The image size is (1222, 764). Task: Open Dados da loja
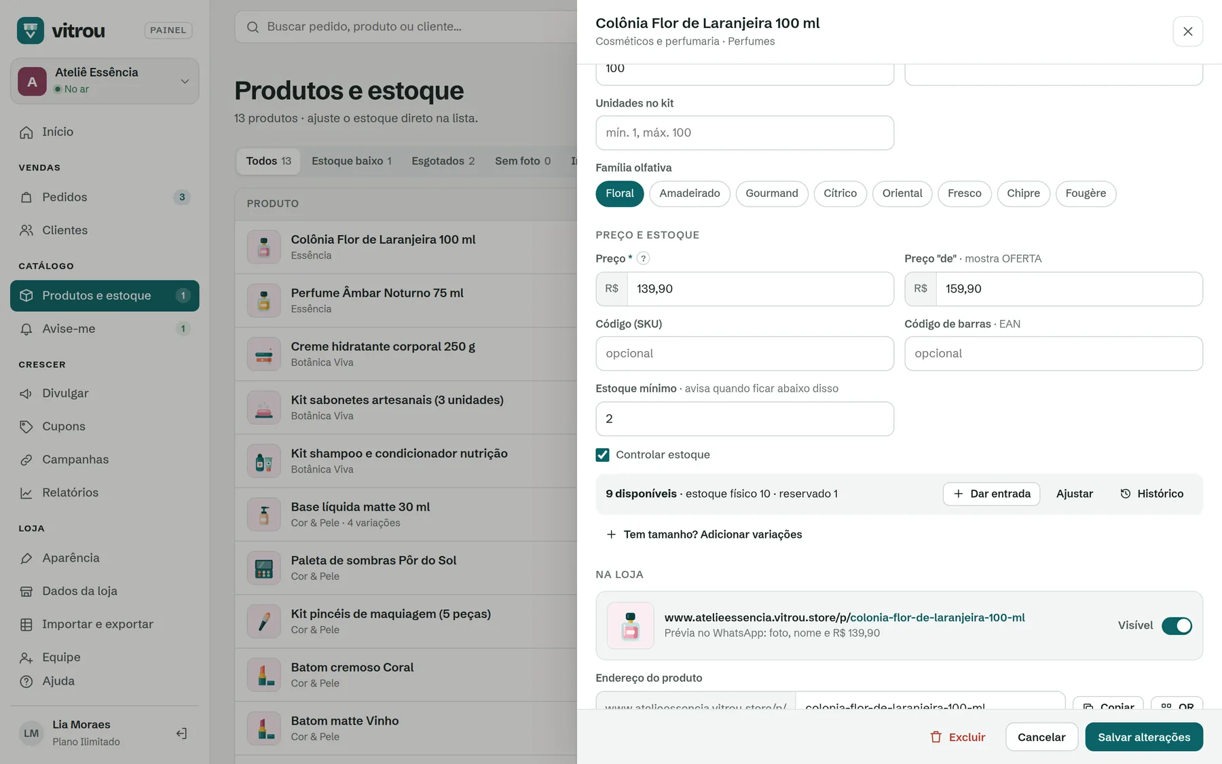coord(105,591)
